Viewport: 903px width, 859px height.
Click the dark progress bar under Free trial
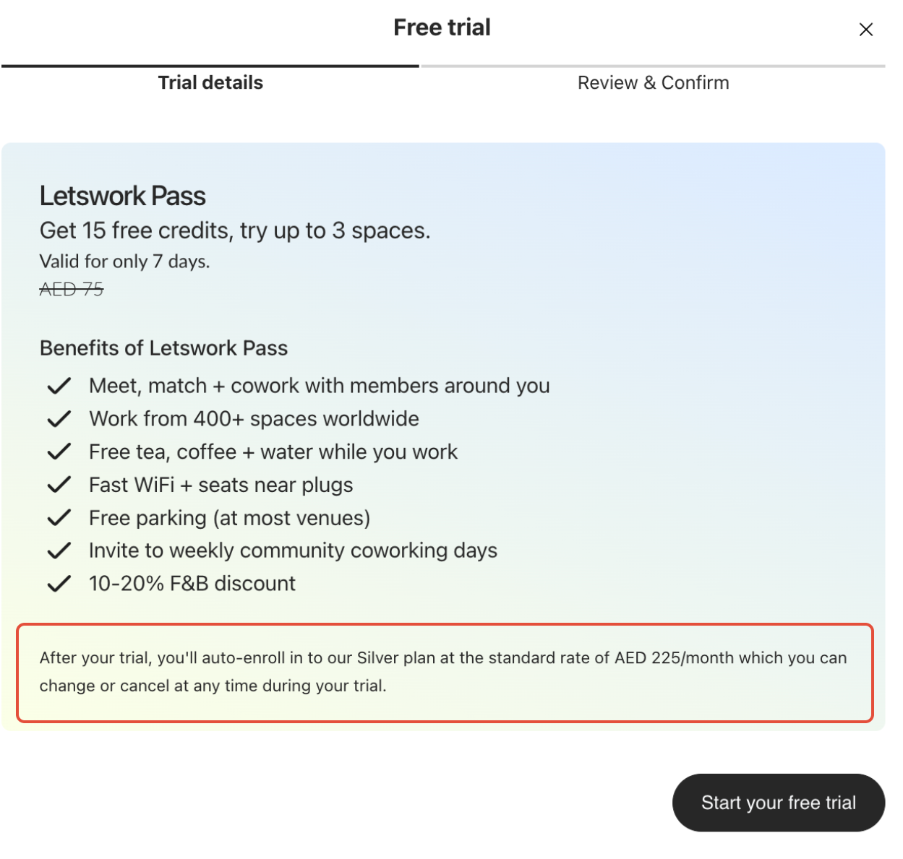[210, 66]
